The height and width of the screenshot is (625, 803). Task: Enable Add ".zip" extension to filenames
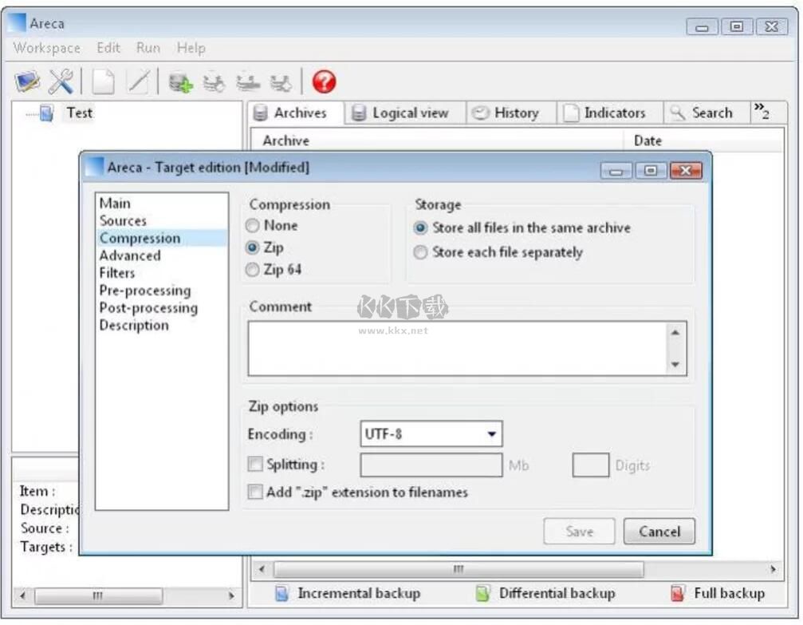point(255,492)
